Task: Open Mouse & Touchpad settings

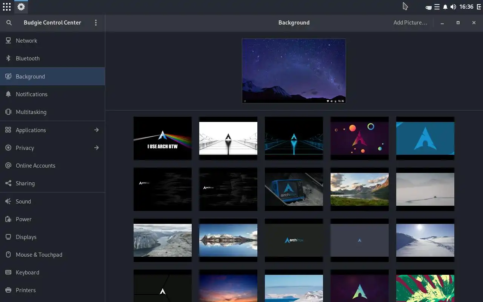Action: (x=52, y=254)
